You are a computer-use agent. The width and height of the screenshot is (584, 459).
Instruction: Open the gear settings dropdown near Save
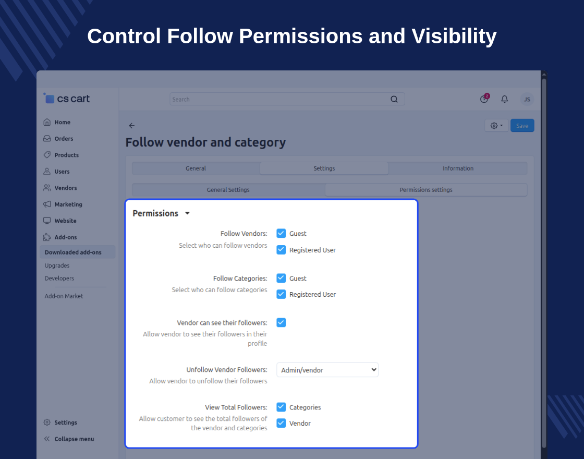tap(496, 126)
